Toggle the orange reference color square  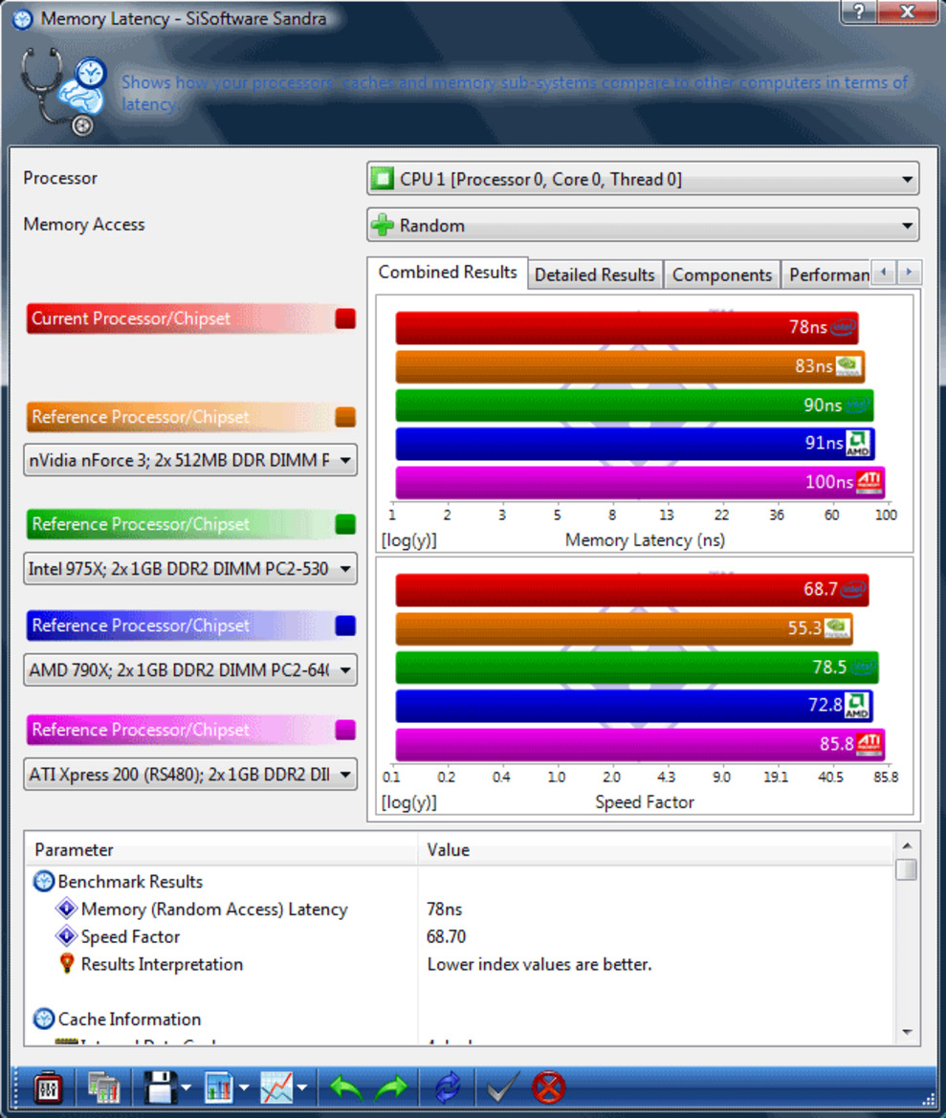pos(345,417)
